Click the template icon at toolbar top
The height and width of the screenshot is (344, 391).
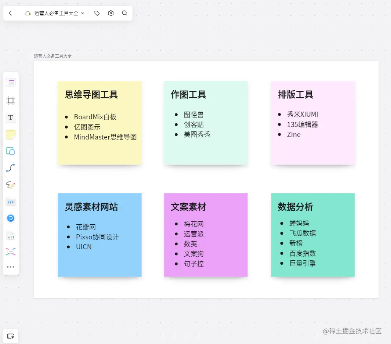[x=11, y=82]
